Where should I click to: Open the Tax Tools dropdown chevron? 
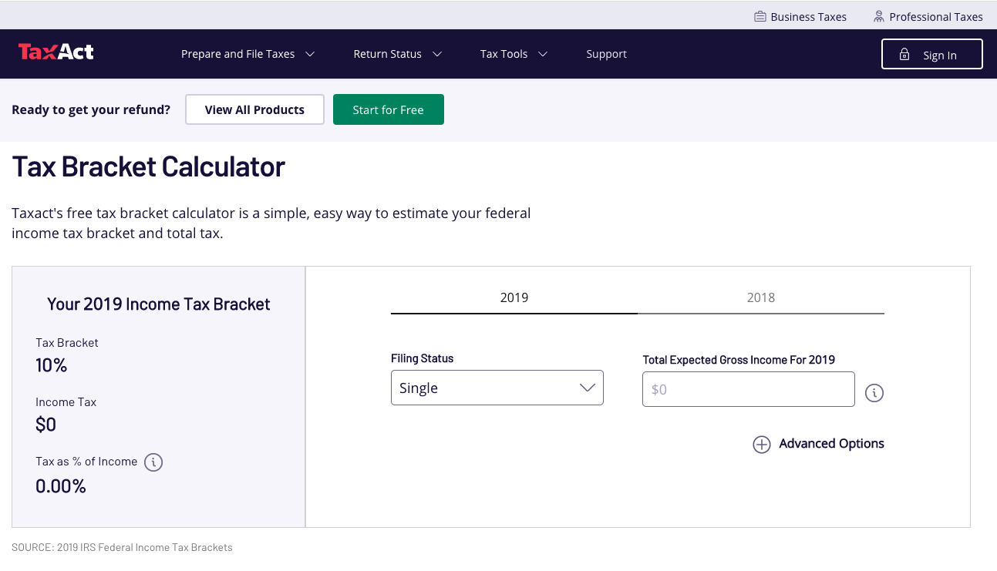point(543,54)
